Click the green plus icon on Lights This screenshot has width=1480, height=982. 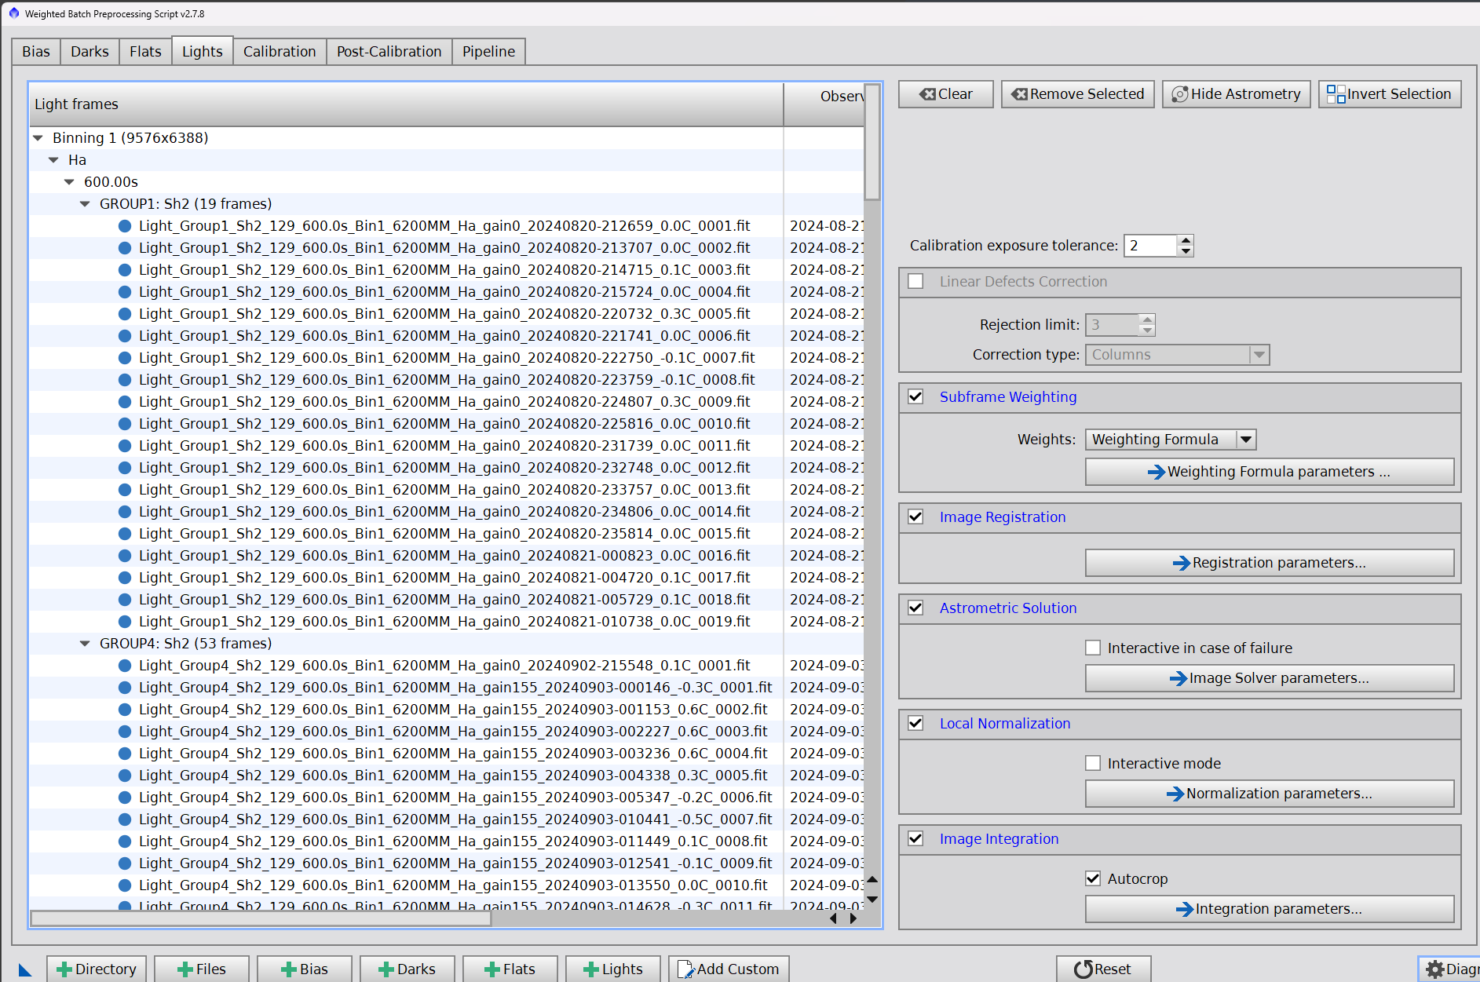591,969
